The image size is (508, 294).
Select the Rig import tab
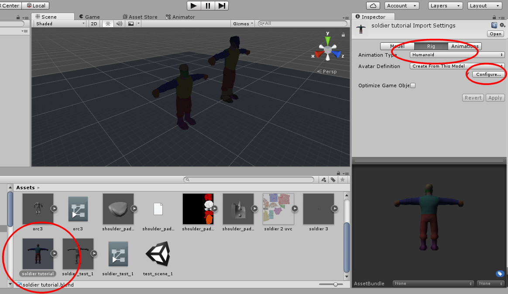click(x=431, y=46)
